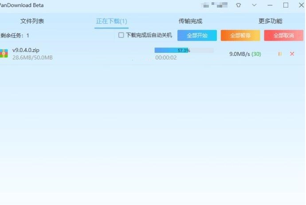
Task: Expand the title bar dropdown chevron
Action: coord(254,5)
